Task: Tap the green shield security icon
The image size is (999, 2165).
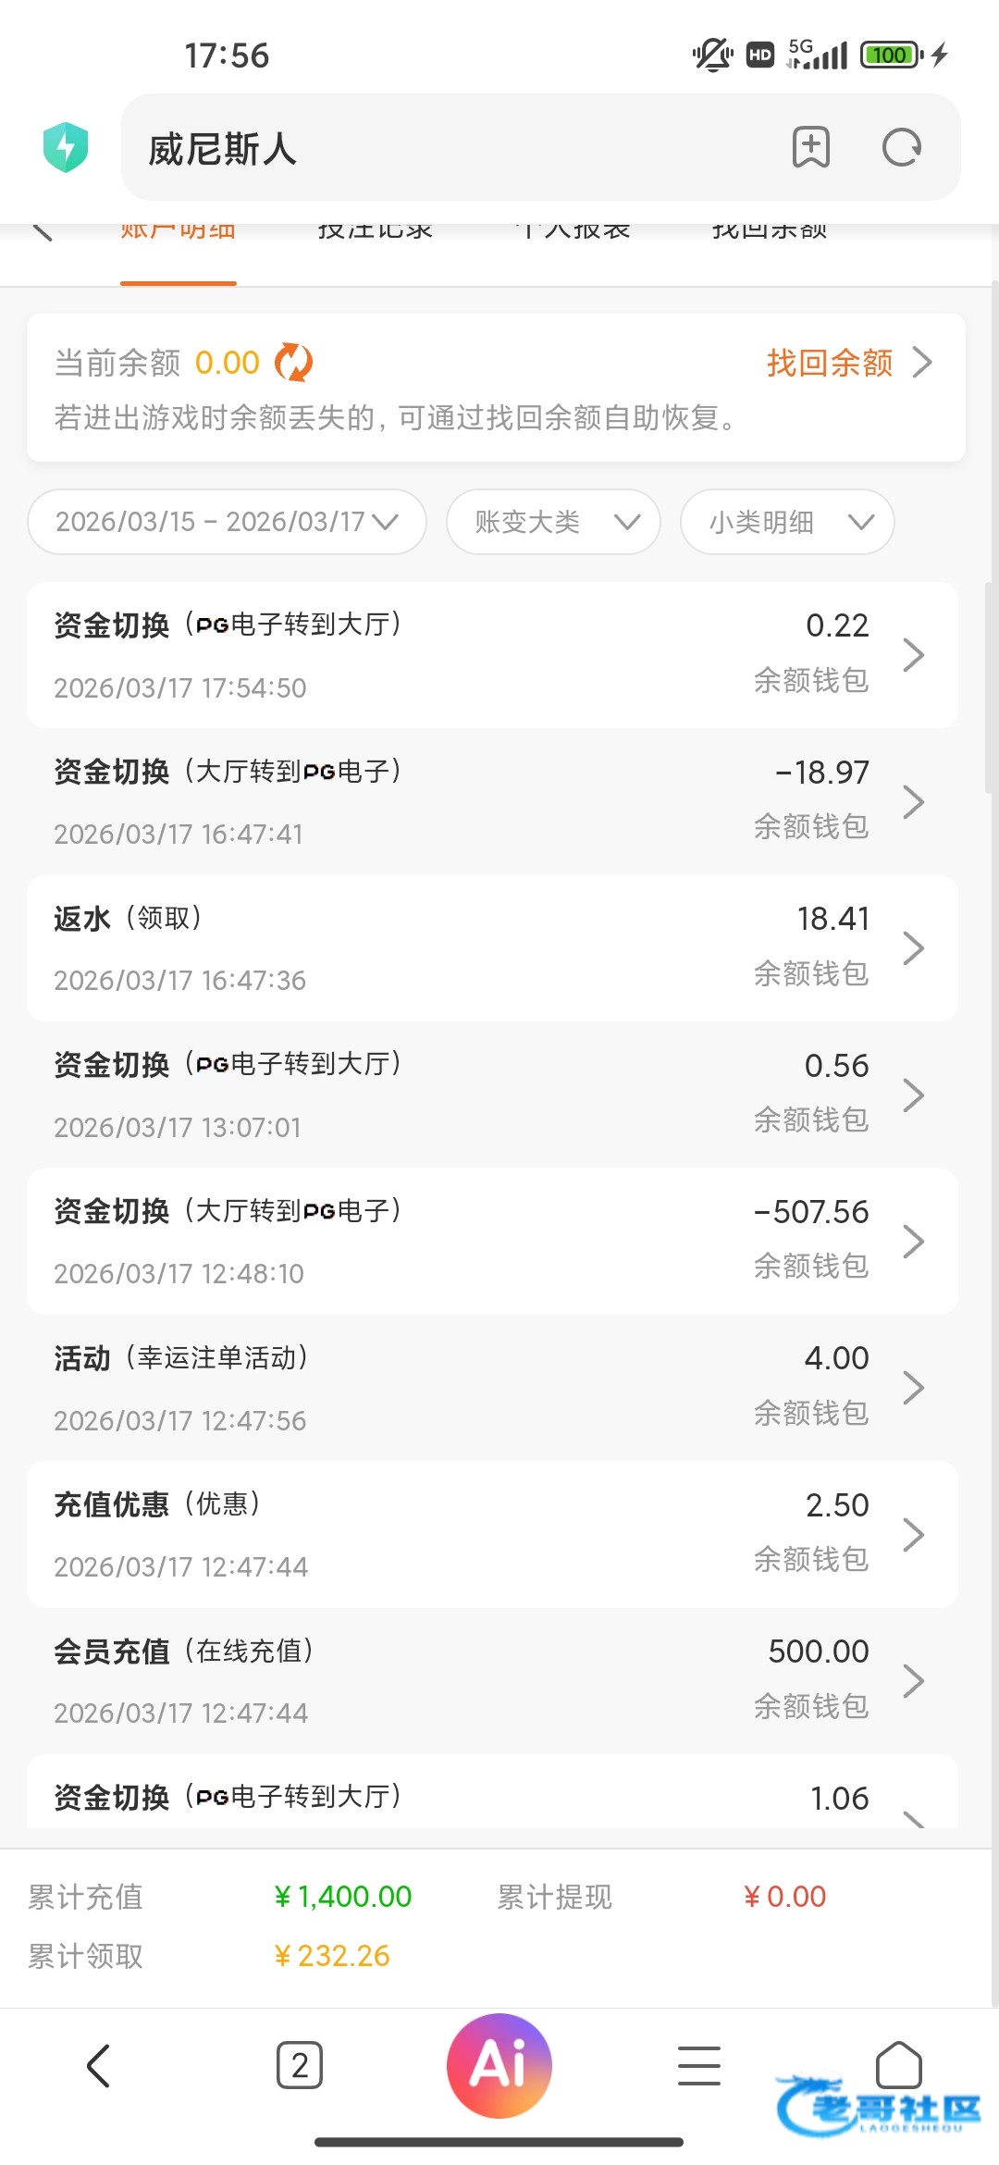Action: tap(66, 147)
